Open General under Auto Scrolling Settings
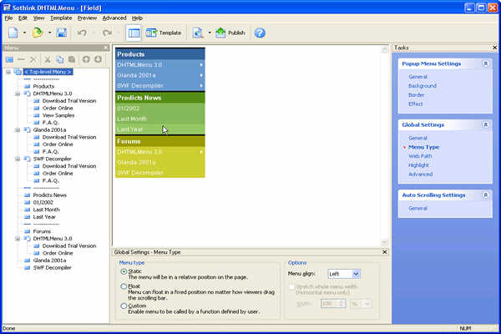This screenshot has width=501, height=334. (417, 209)
